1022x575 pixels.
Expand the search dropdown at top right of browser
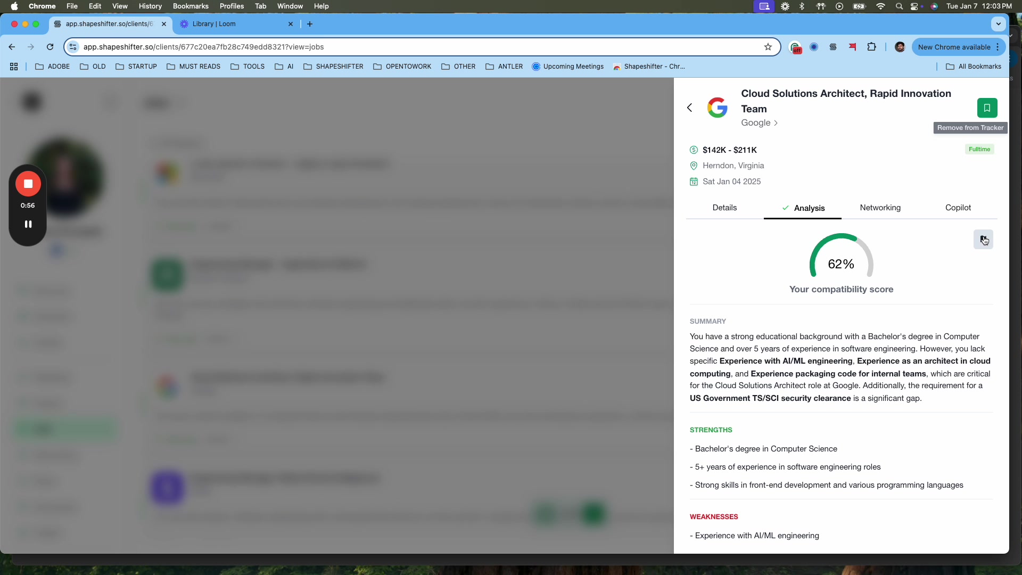[998, 23]
